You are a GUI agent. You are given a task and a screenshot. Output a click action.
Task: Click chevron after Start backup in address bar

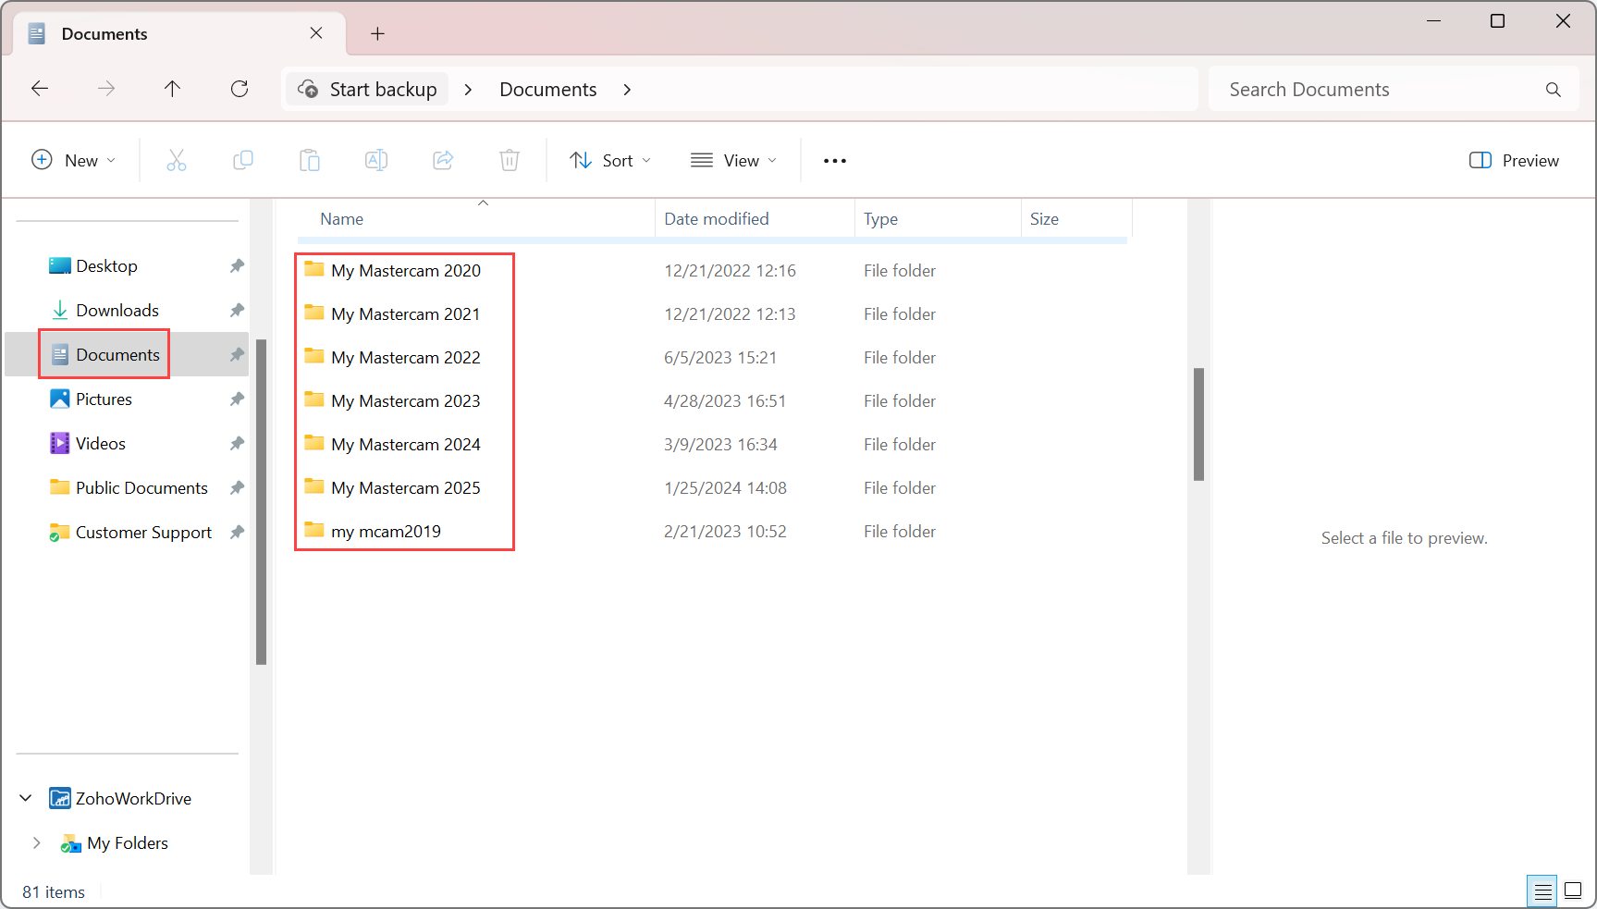[469, 90]
